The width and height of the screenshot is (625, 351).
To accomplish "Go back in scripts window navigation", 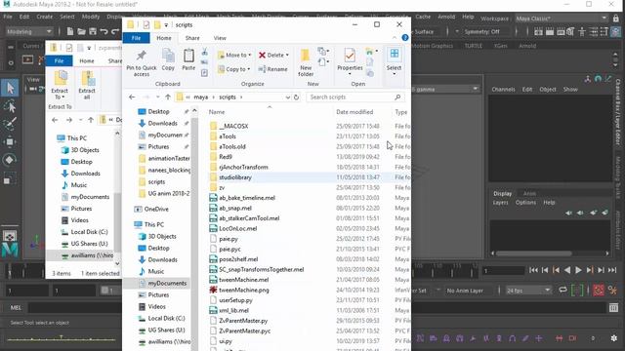I will (132, 97).
